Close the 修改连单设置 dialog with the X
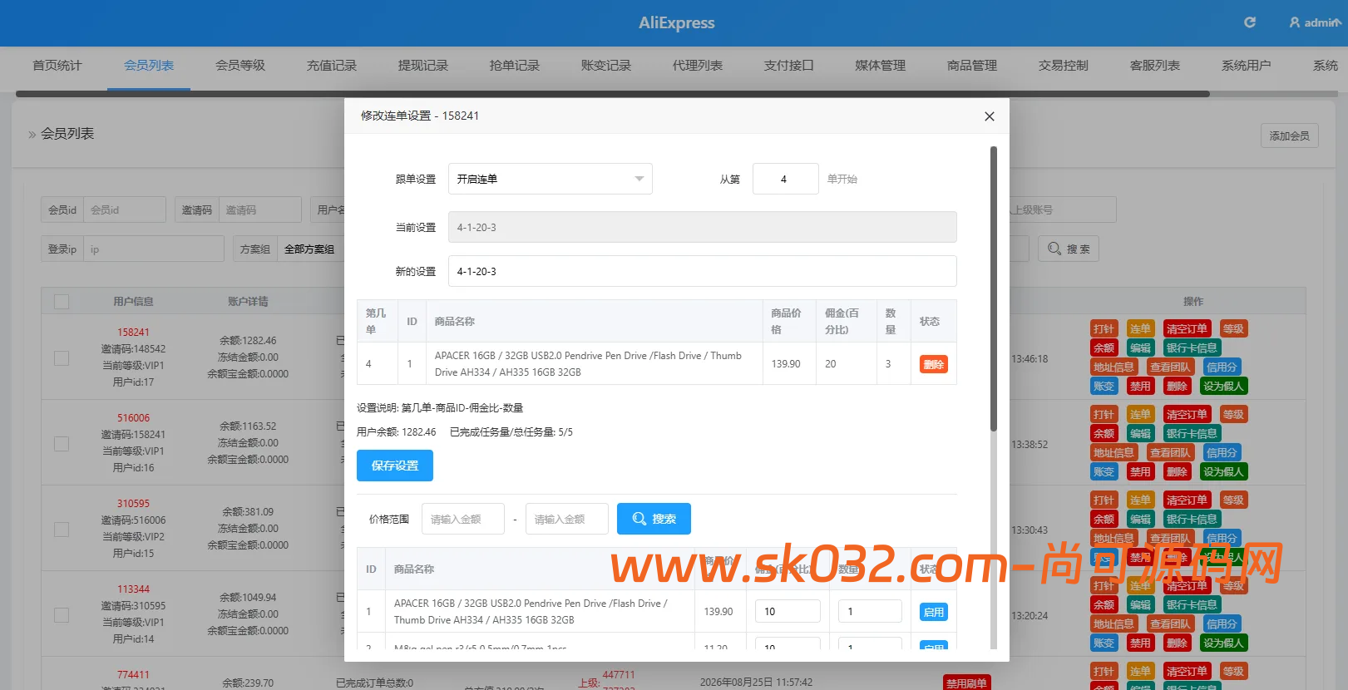 (x=990, y=116)
